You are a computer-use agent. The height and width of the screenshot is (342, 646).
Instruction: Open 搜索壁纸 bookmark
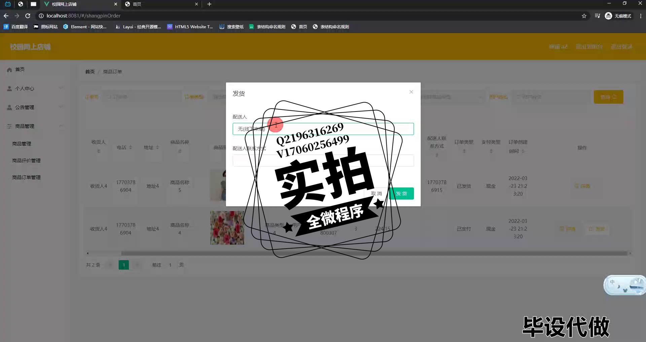click(231, 27)
